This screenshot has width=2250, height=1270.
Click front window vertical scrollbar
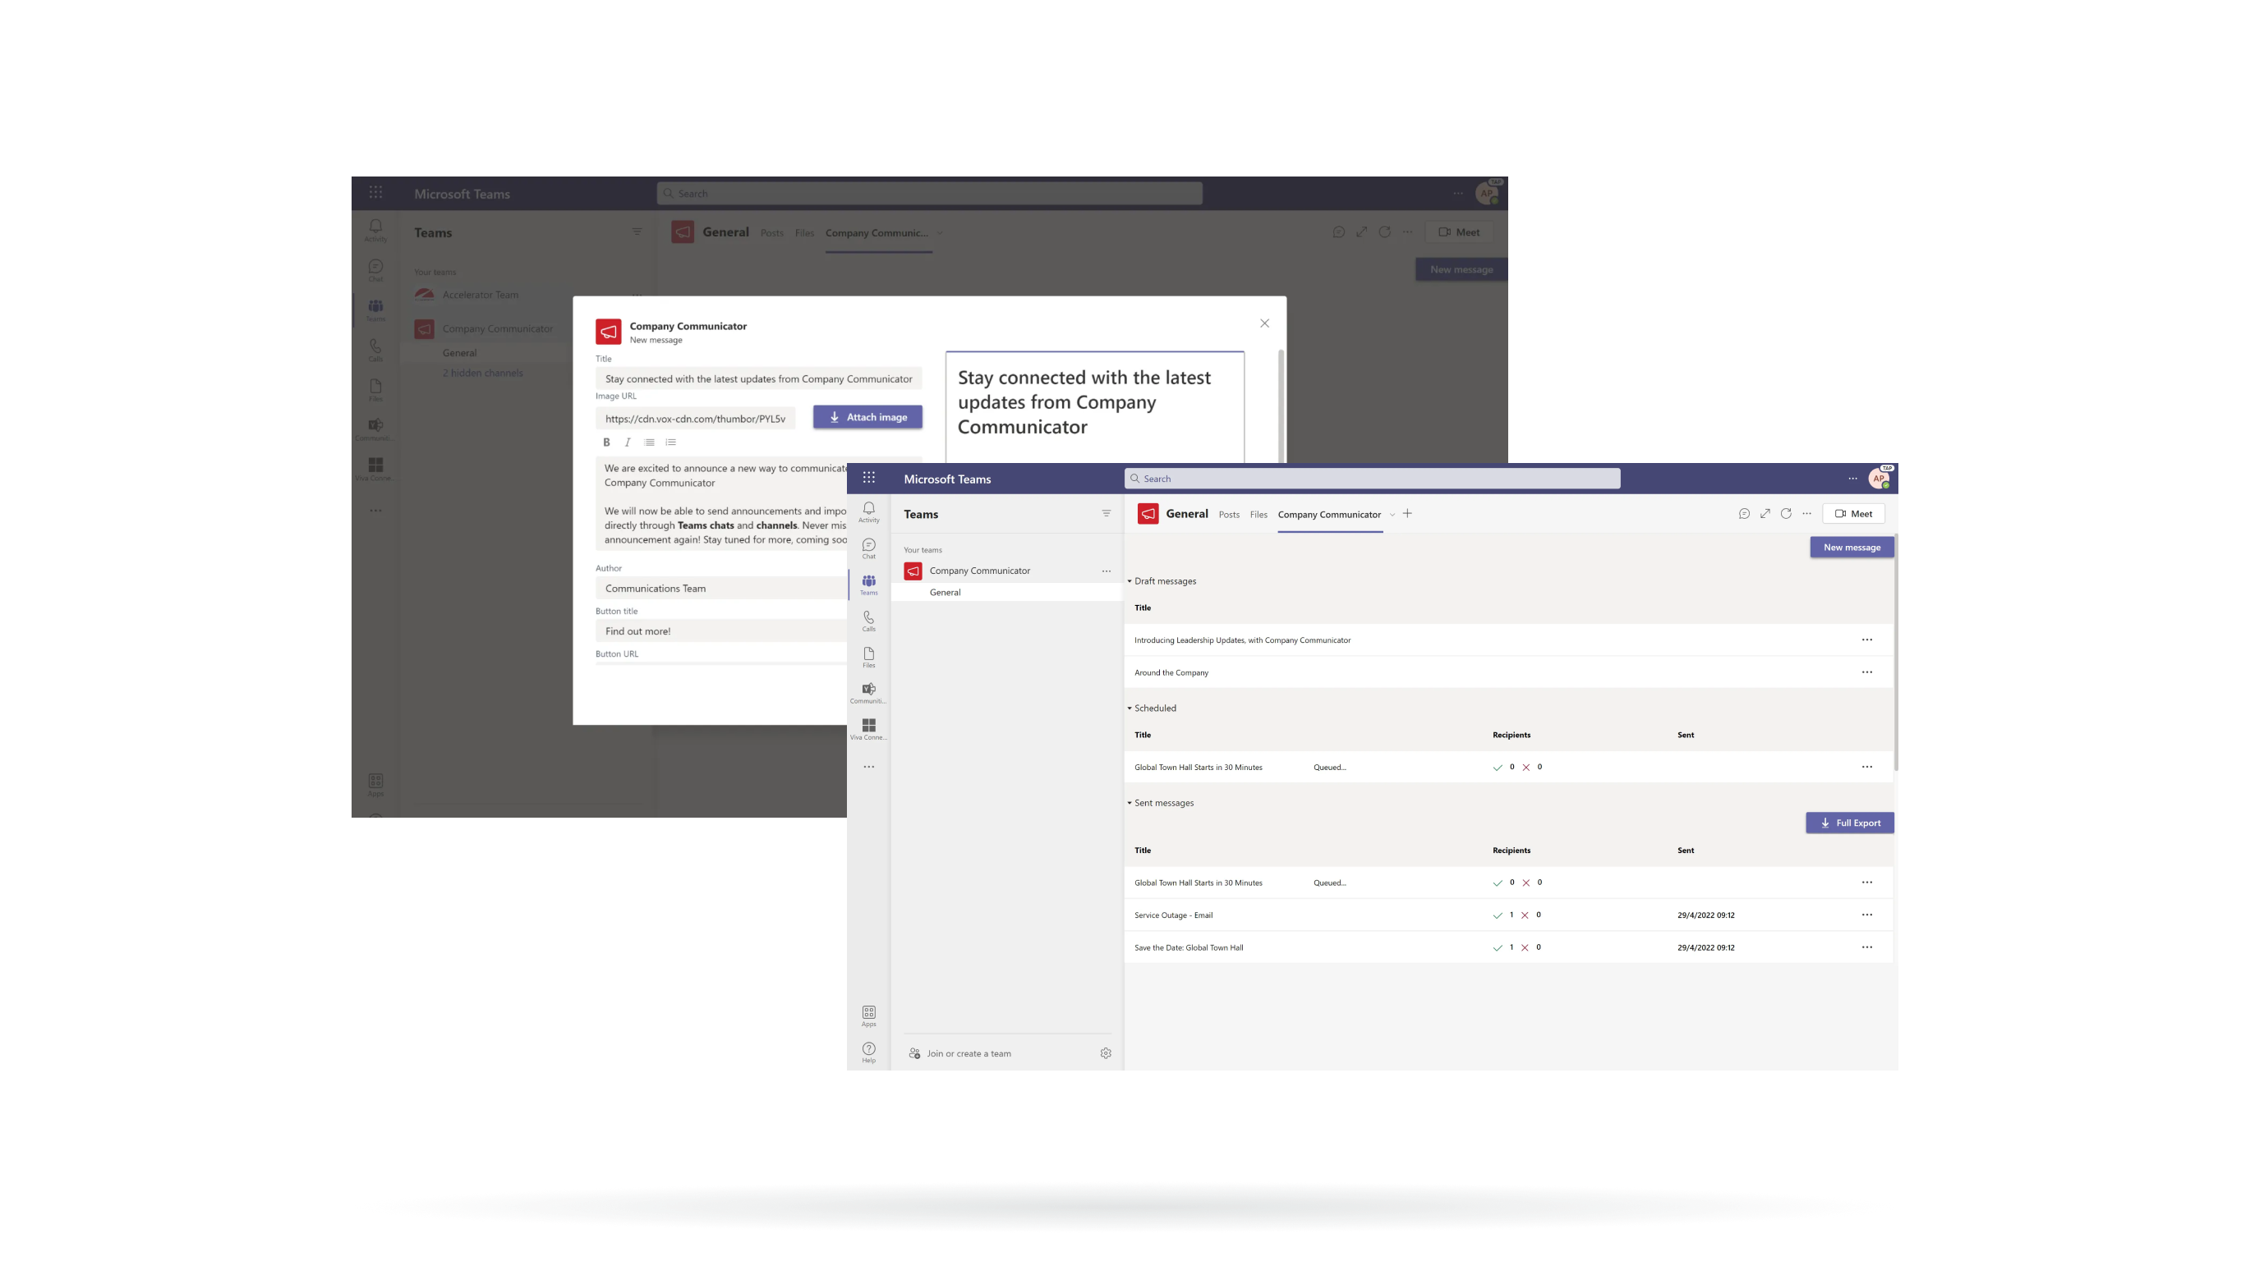click(1895, 653)
